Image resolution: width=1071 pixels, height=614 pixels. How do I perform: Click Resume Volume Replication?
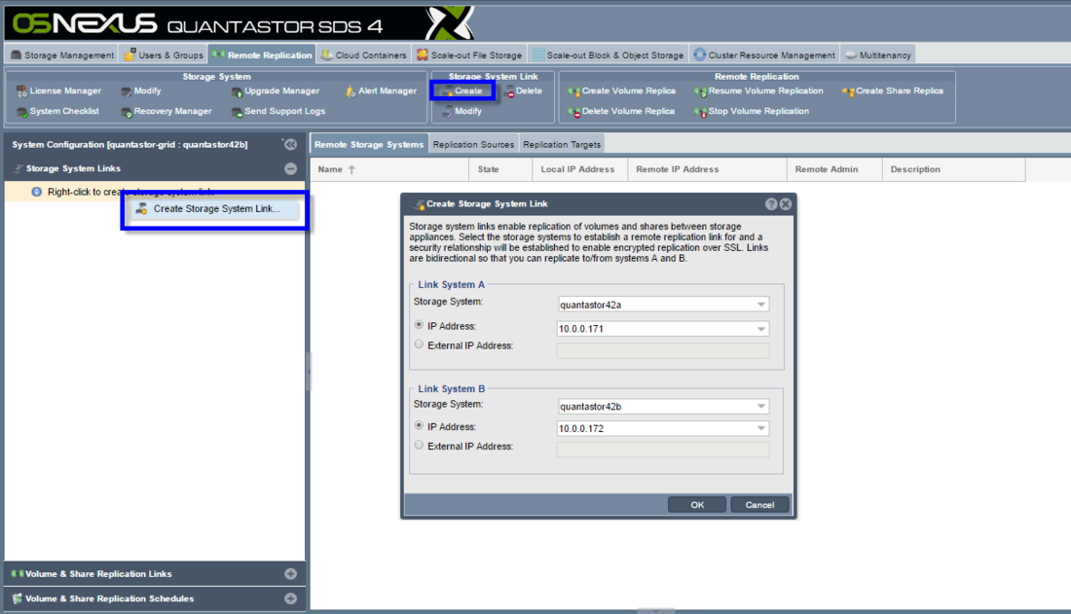[x=758, y=90]
